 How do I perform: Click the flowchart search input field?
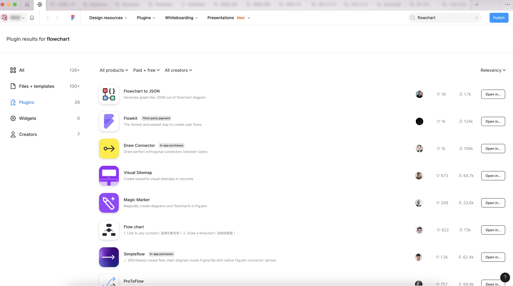pyautogui.click(x=444, y=18)
